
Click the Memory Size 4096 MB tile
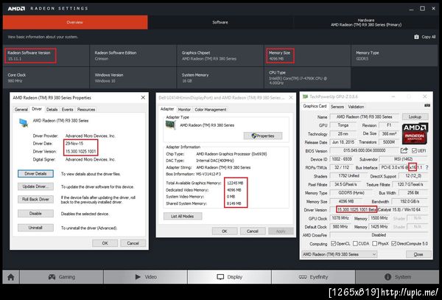coord(307,55)
